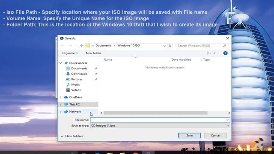Click the horizontal scrollbar thumb
This screenshot has height=154, width=274.
click(155, 113)
